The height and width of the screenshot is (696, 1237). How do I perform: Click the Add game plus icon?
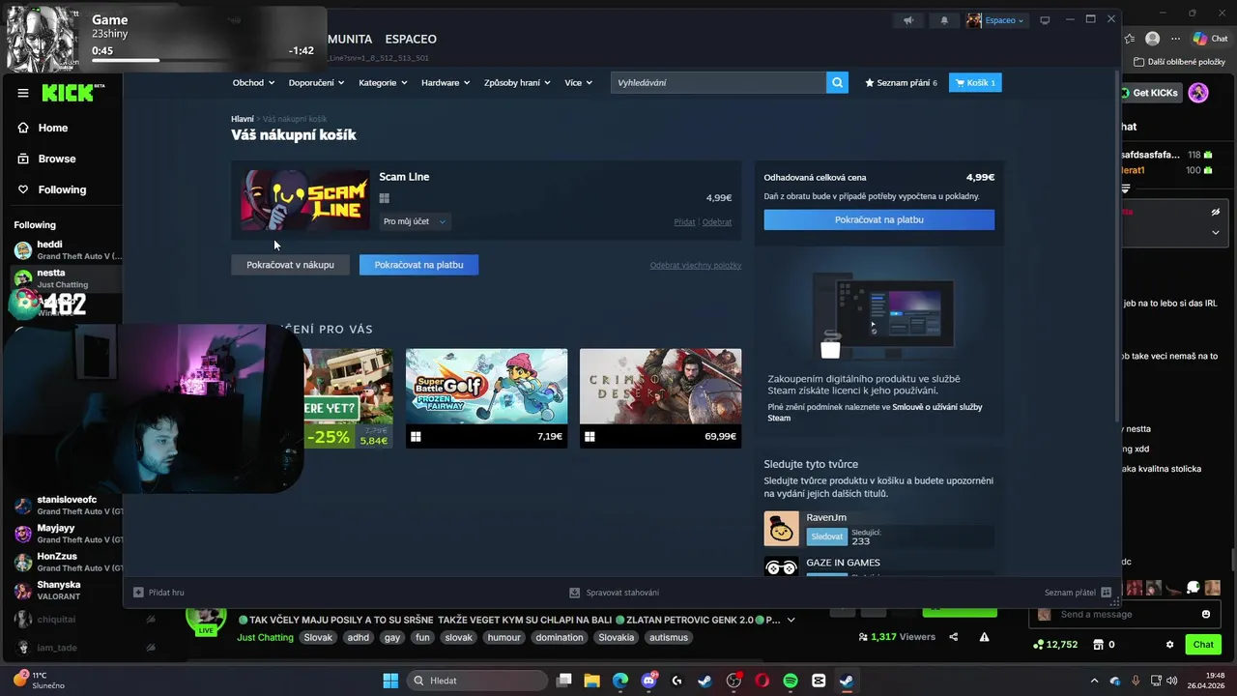coord(138,593)
